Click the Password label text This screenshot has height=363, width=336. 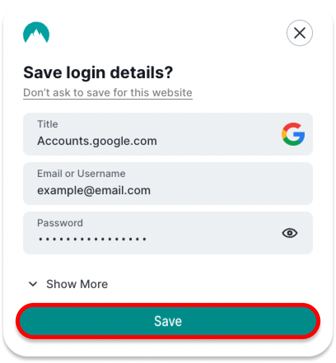(x=60, y=223)
